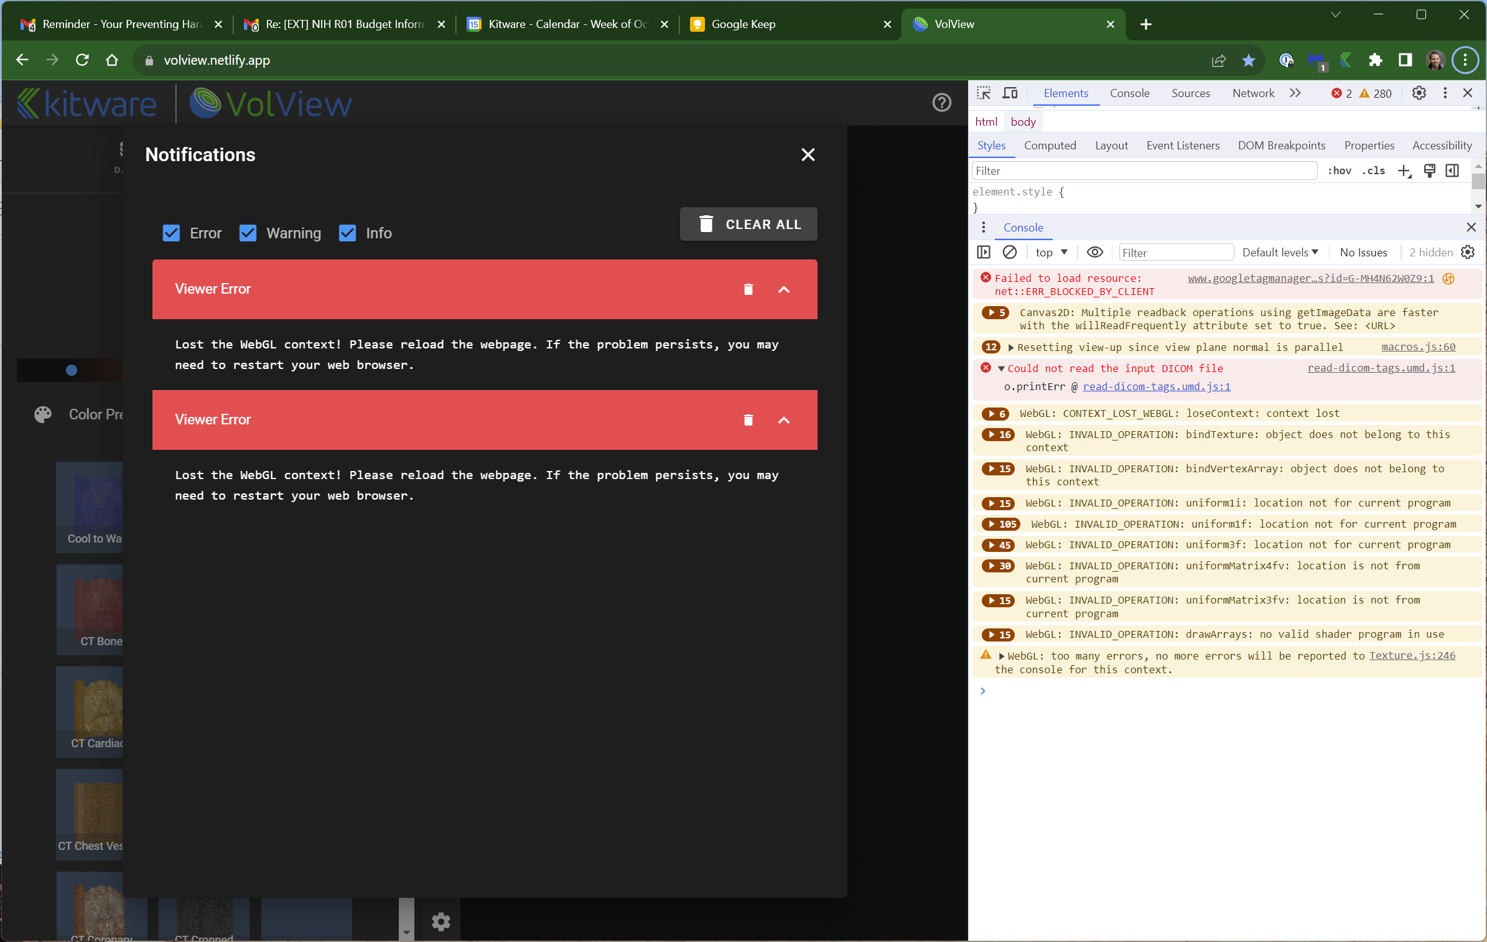Open the top frame context dropdown
The width and height of the screenshot is (1487, 942).
point(1050,252)
